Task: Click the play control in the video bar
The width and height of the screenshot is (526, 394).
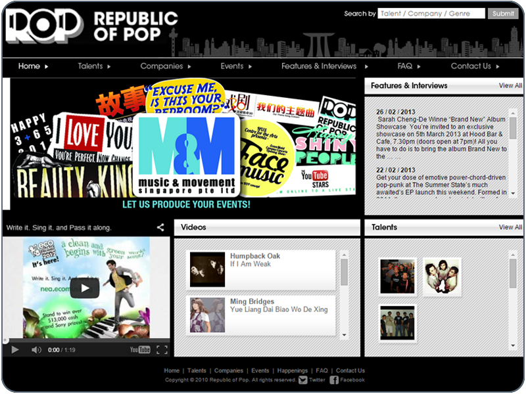Action: (14, 350)
